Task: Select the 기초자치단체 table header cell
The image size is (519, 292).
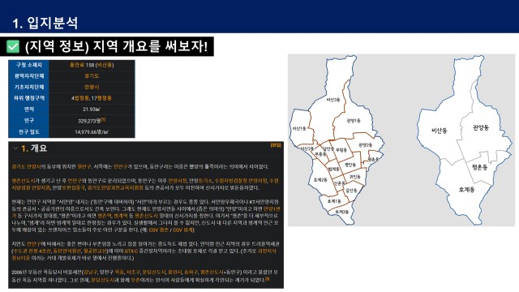Action: pyautogui.click(x=29, y=87)
